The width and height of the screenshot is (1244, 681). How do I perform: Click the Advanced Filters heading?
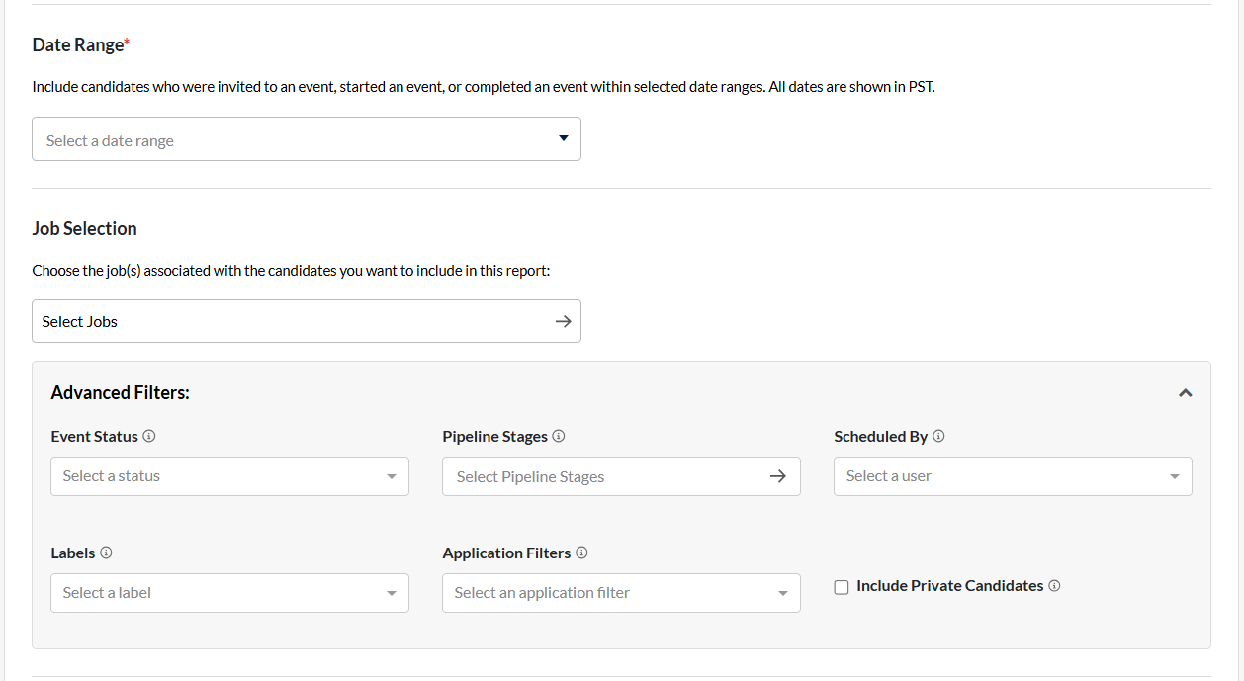click(x=120, y=393)
